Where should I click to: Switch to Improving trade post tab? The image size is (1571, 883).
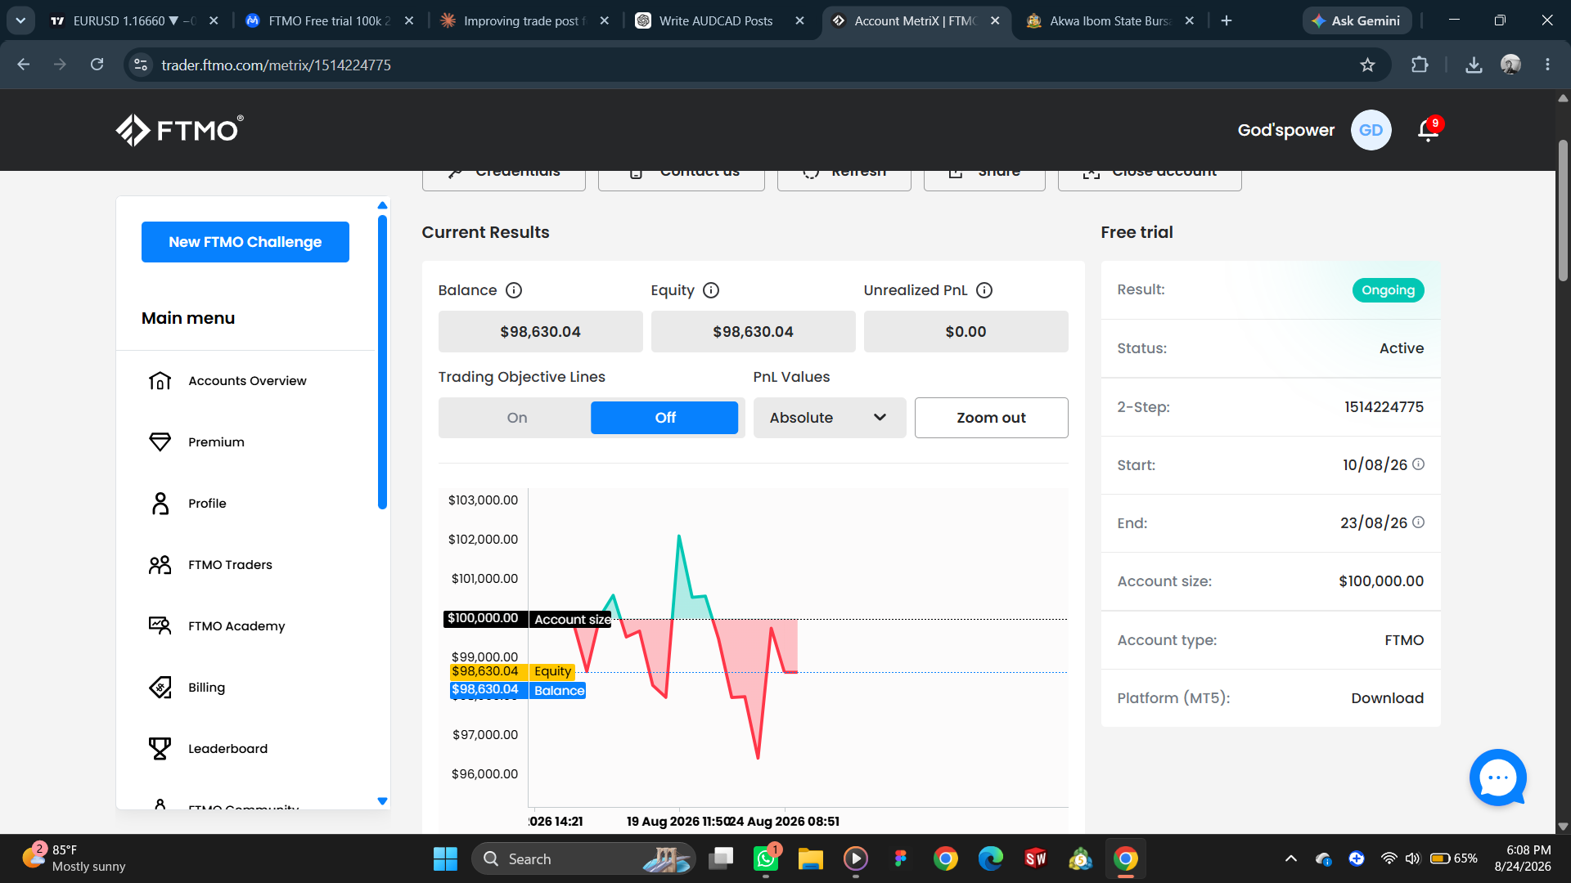coord(524,20)
